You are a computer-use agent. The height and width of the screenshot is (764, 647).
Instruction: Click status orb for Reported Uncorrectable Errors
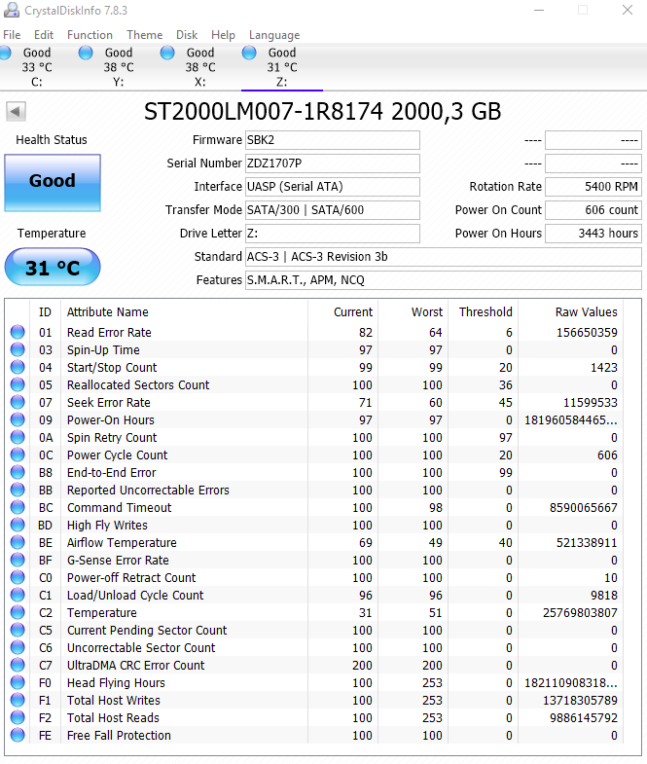pos(18,490)
